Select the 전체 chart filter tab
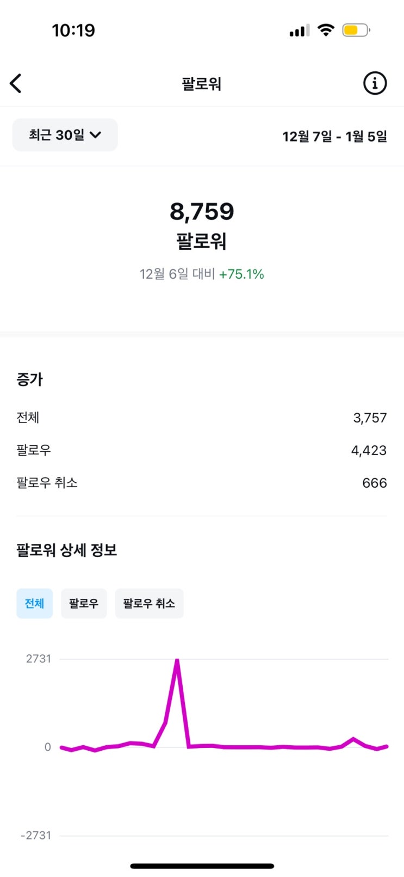 (34, 603)
